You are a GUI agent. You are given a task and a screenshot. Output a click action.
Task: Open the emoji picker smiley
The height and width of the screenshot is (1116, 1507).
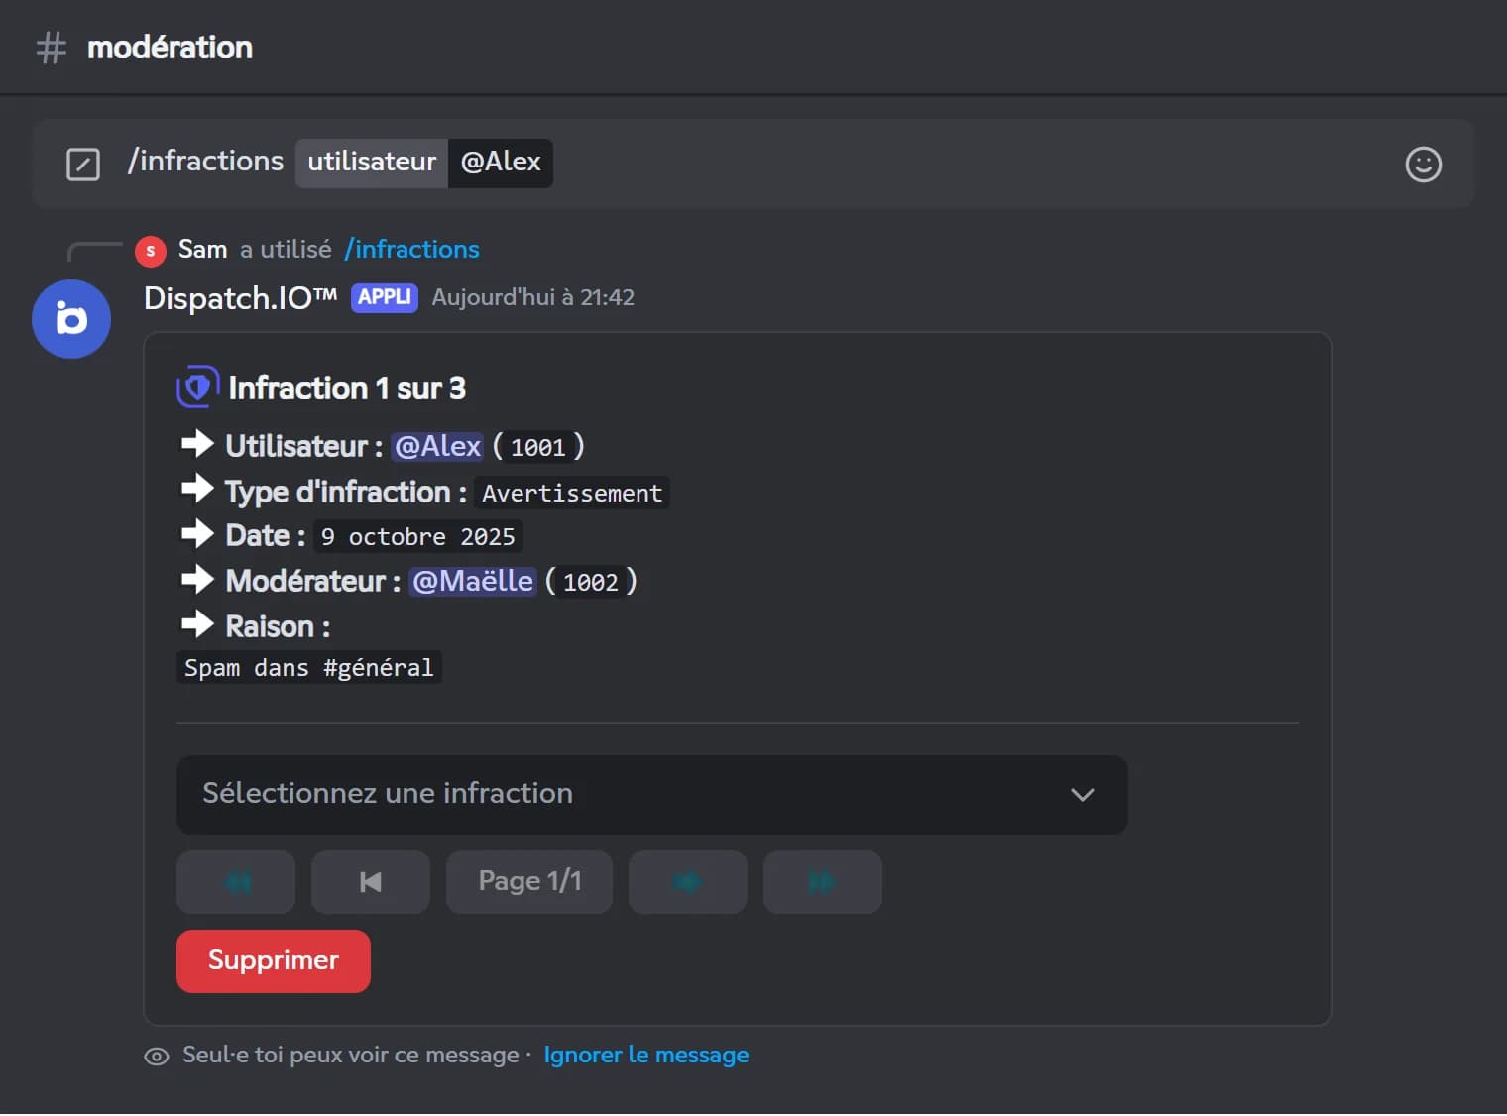pos(1423,165)
